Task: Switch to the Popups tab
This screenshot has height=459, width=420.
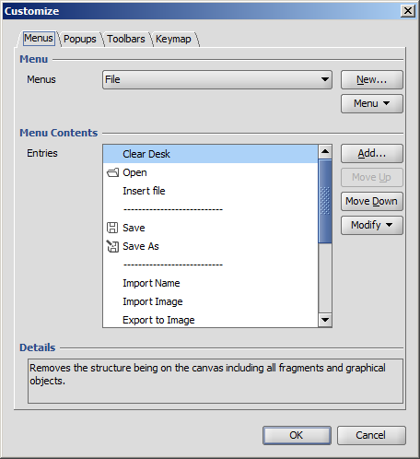Action: click(80, 39)
